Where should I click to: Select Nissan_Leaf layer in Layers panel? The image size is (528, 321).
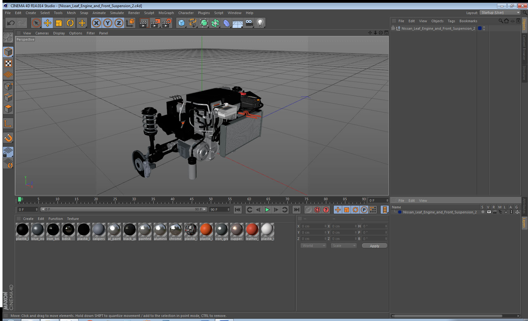point(439,212)
